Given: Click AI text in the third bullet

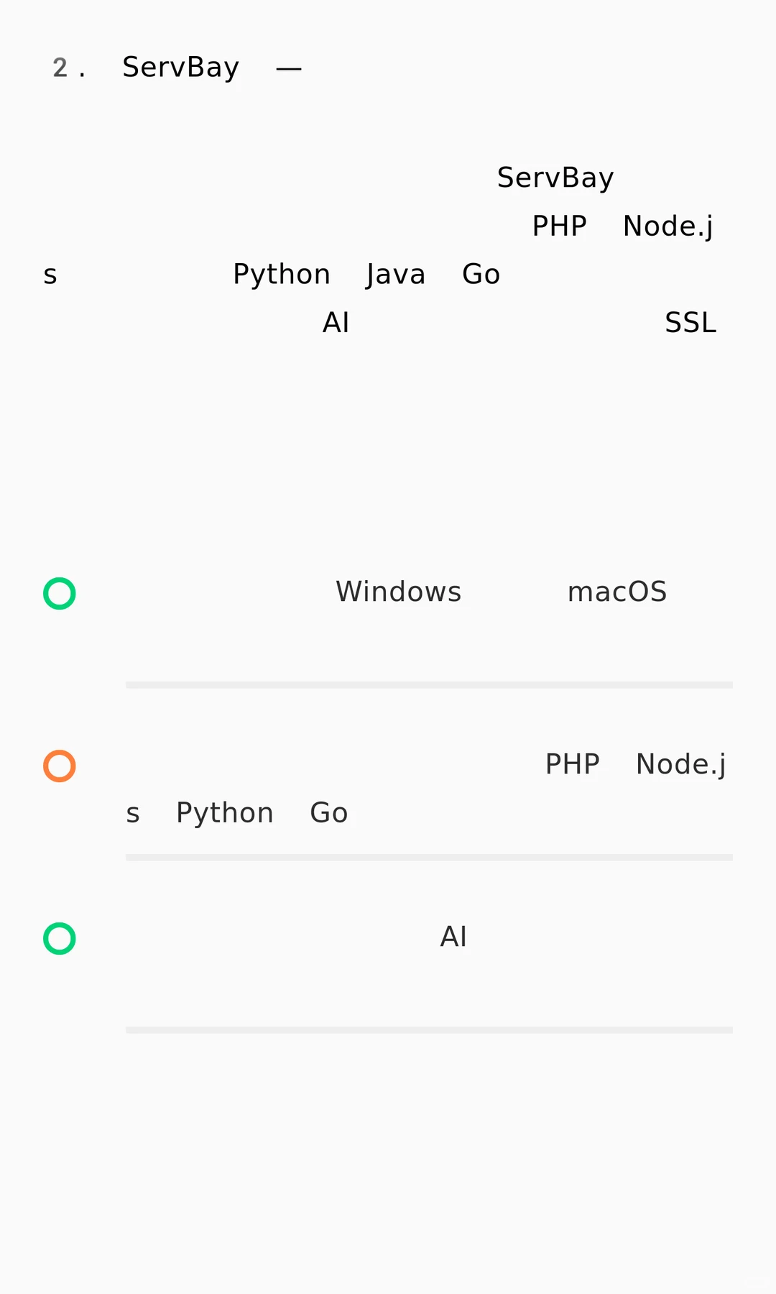Looking at the screenshot, I should tap(453, 937).
